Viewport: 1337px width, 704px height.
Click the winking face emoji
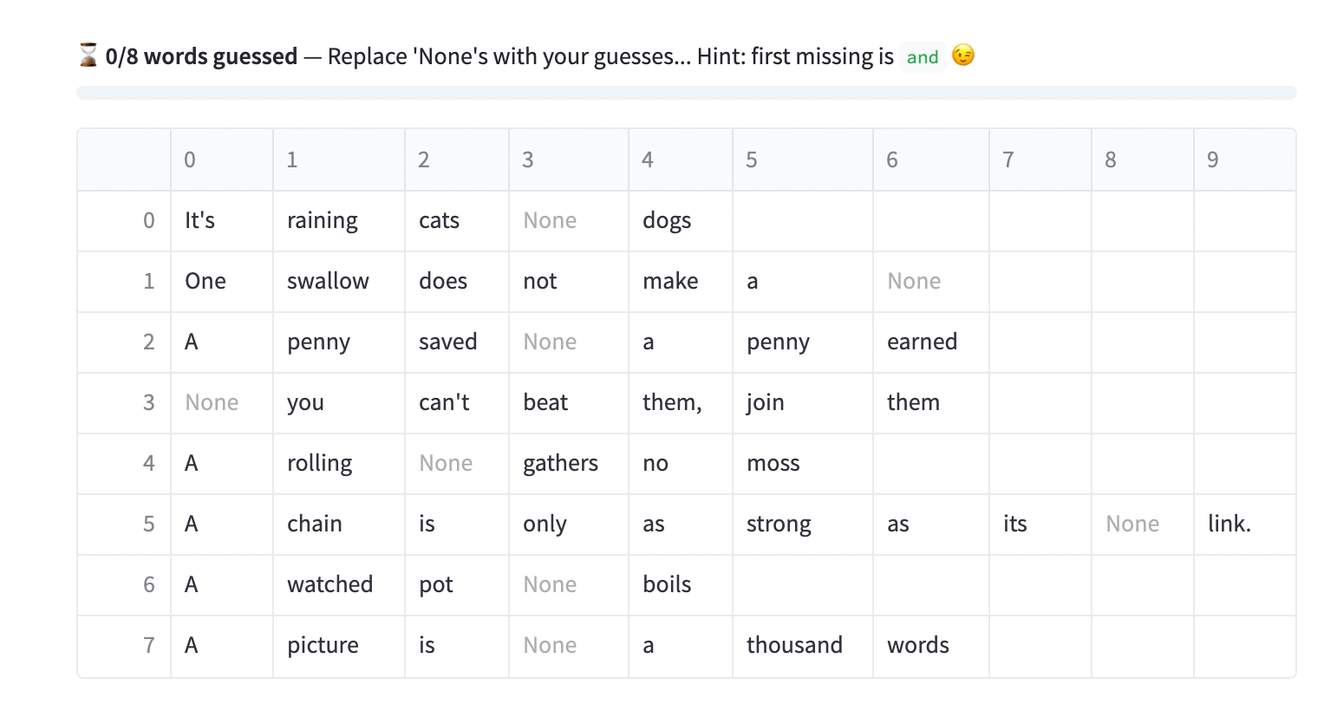[962, 56]
